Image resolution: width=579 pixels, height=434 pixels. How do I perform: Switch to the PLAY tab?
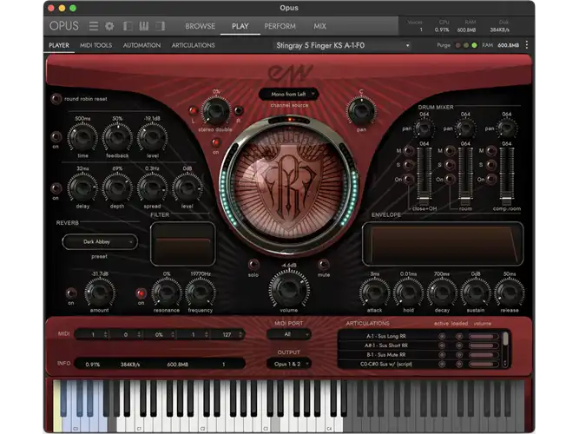click(x=240, y=26)
